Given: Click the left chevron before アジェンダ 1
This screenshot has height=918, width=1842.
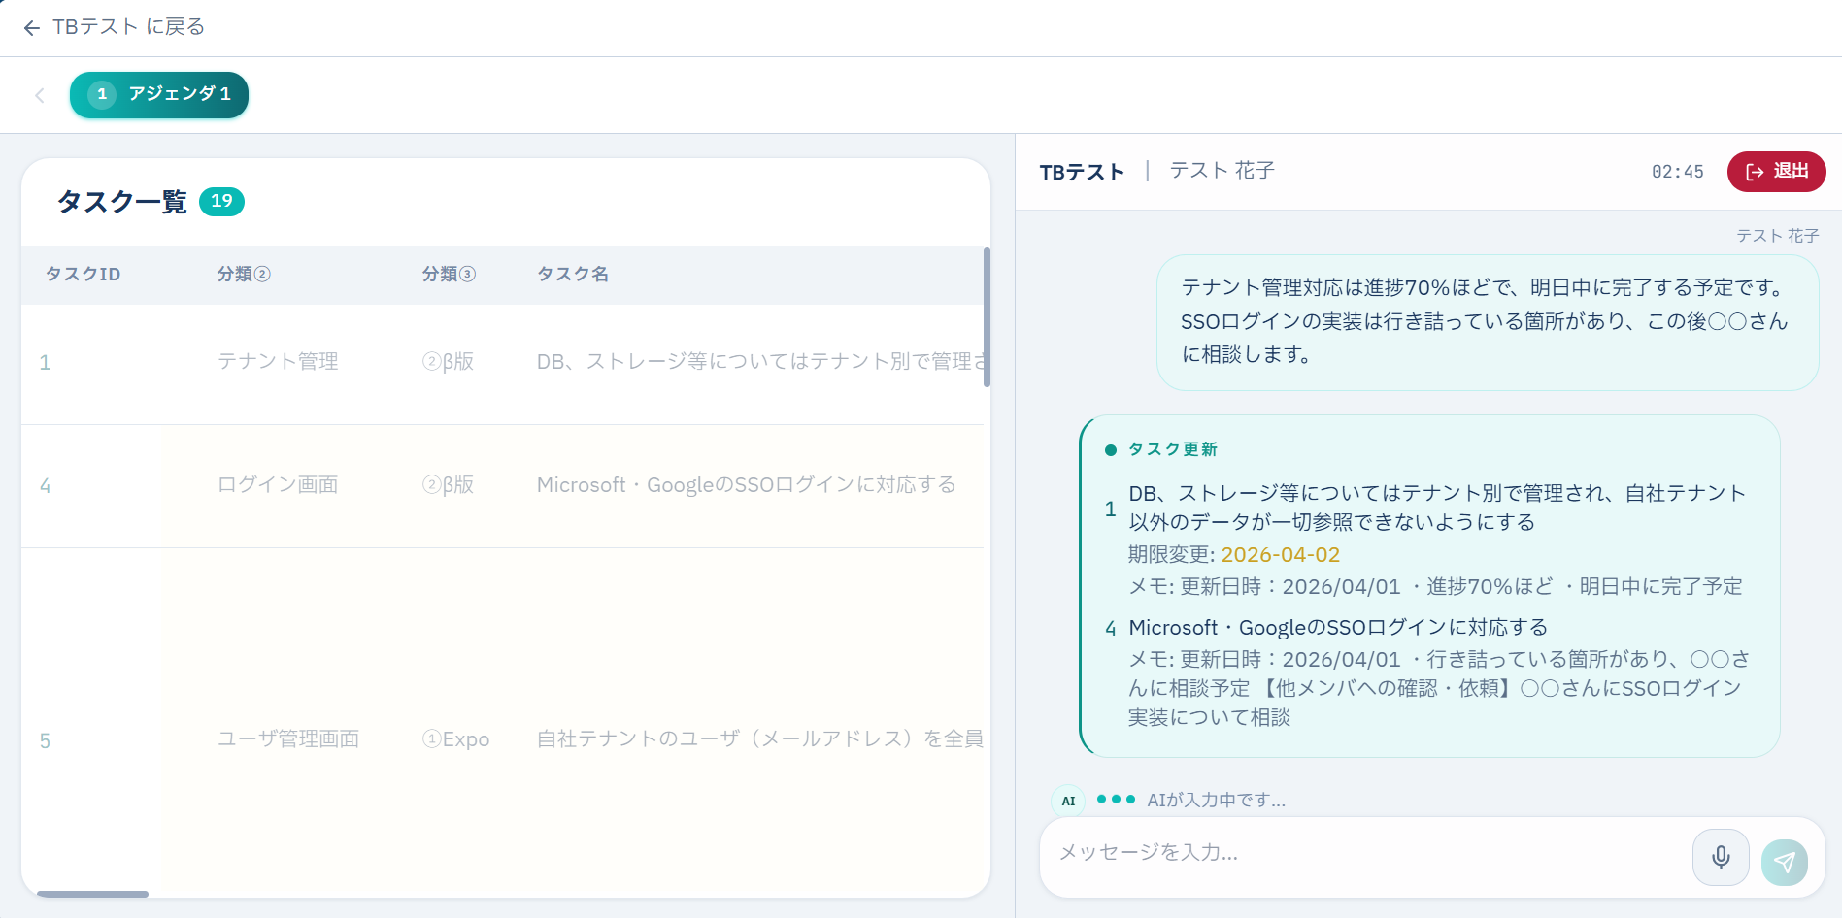Looking at the screenshot, I should (x=40, y=95).
